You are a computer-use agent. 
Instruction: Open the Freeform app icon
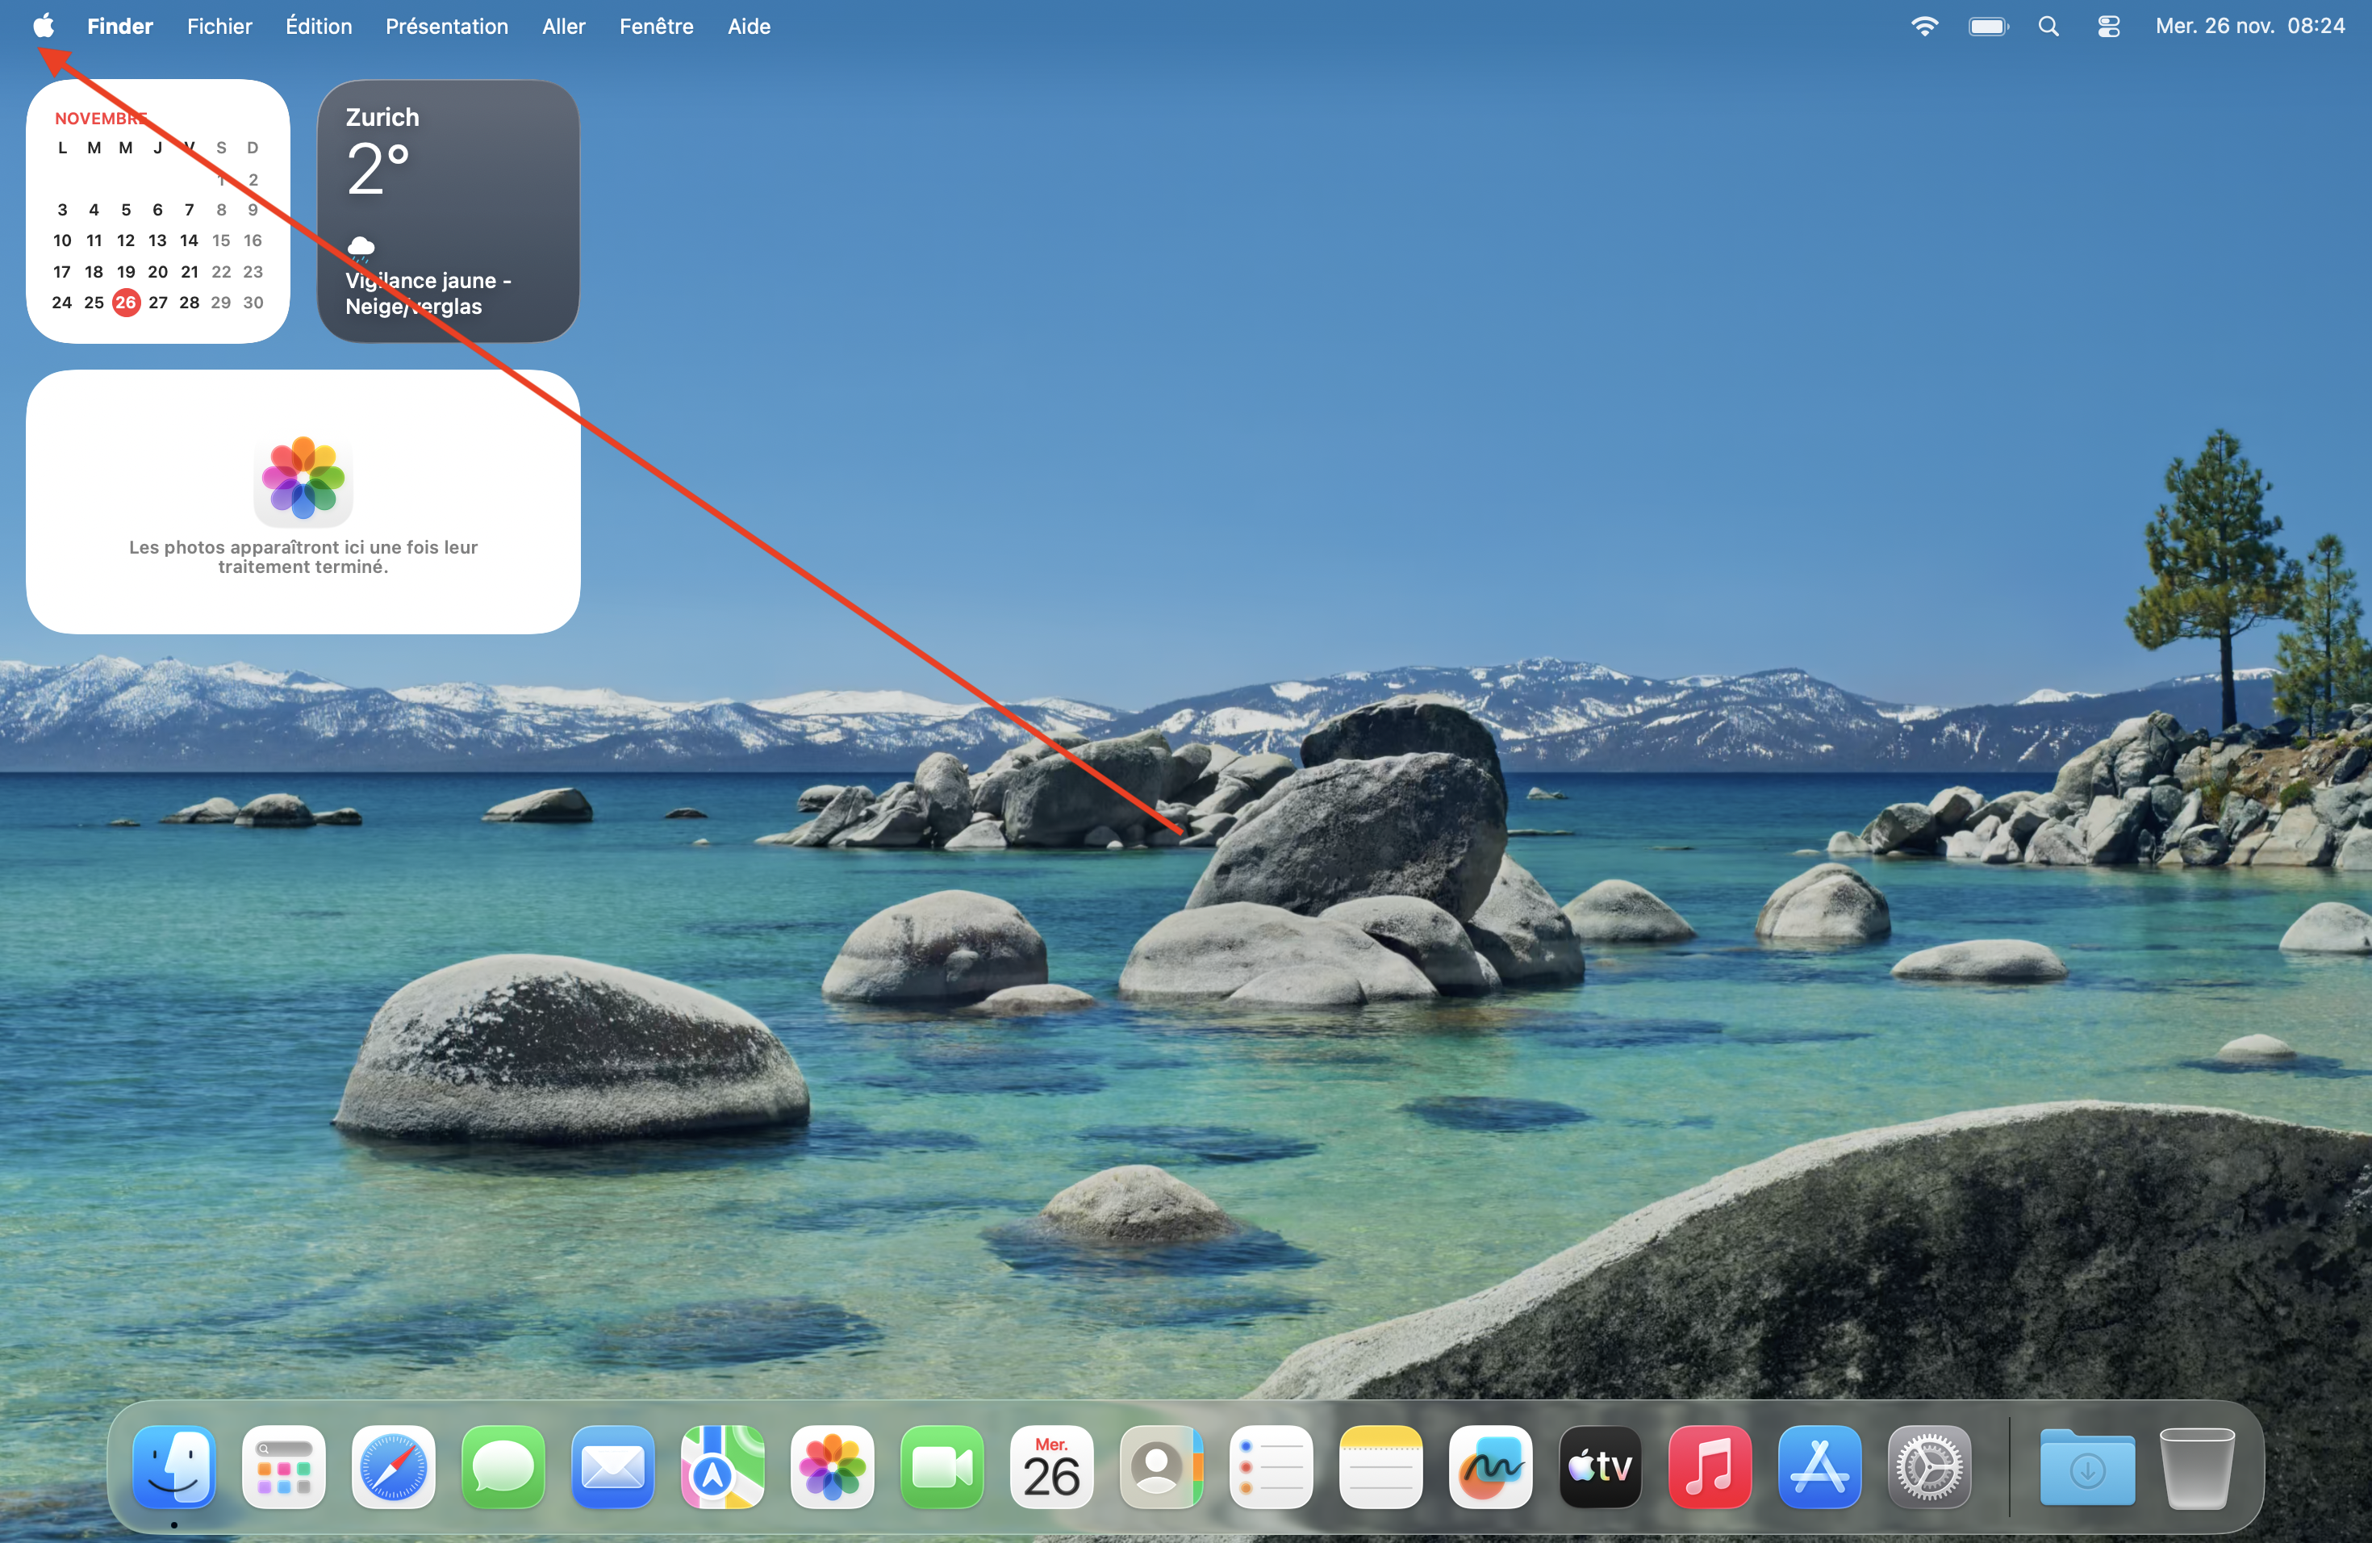(1490, 1467)
